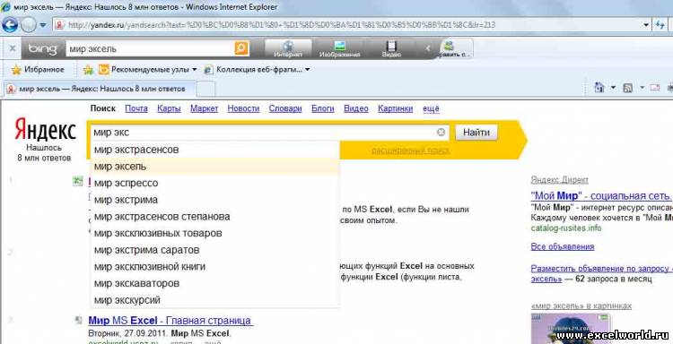
Task: Open the Яндекс.Директ link
Action: coord(559,180)
